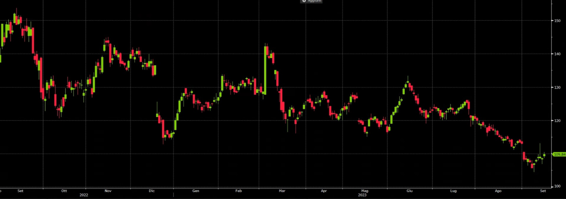Select the Dic month label on time axis
The height and width of the screenshot is (199, 566).
coord(152,191)
